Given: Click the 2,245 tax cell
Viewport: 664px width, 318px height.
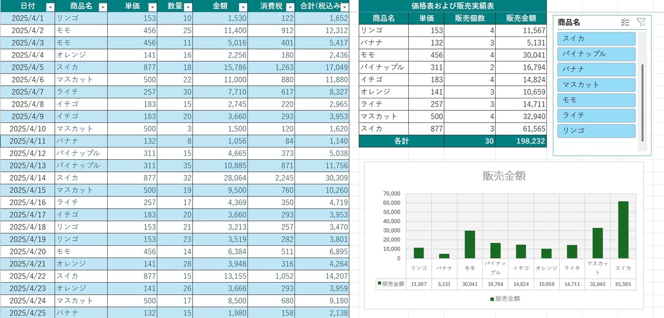Looking at the screenshot, I should [272, 178].
